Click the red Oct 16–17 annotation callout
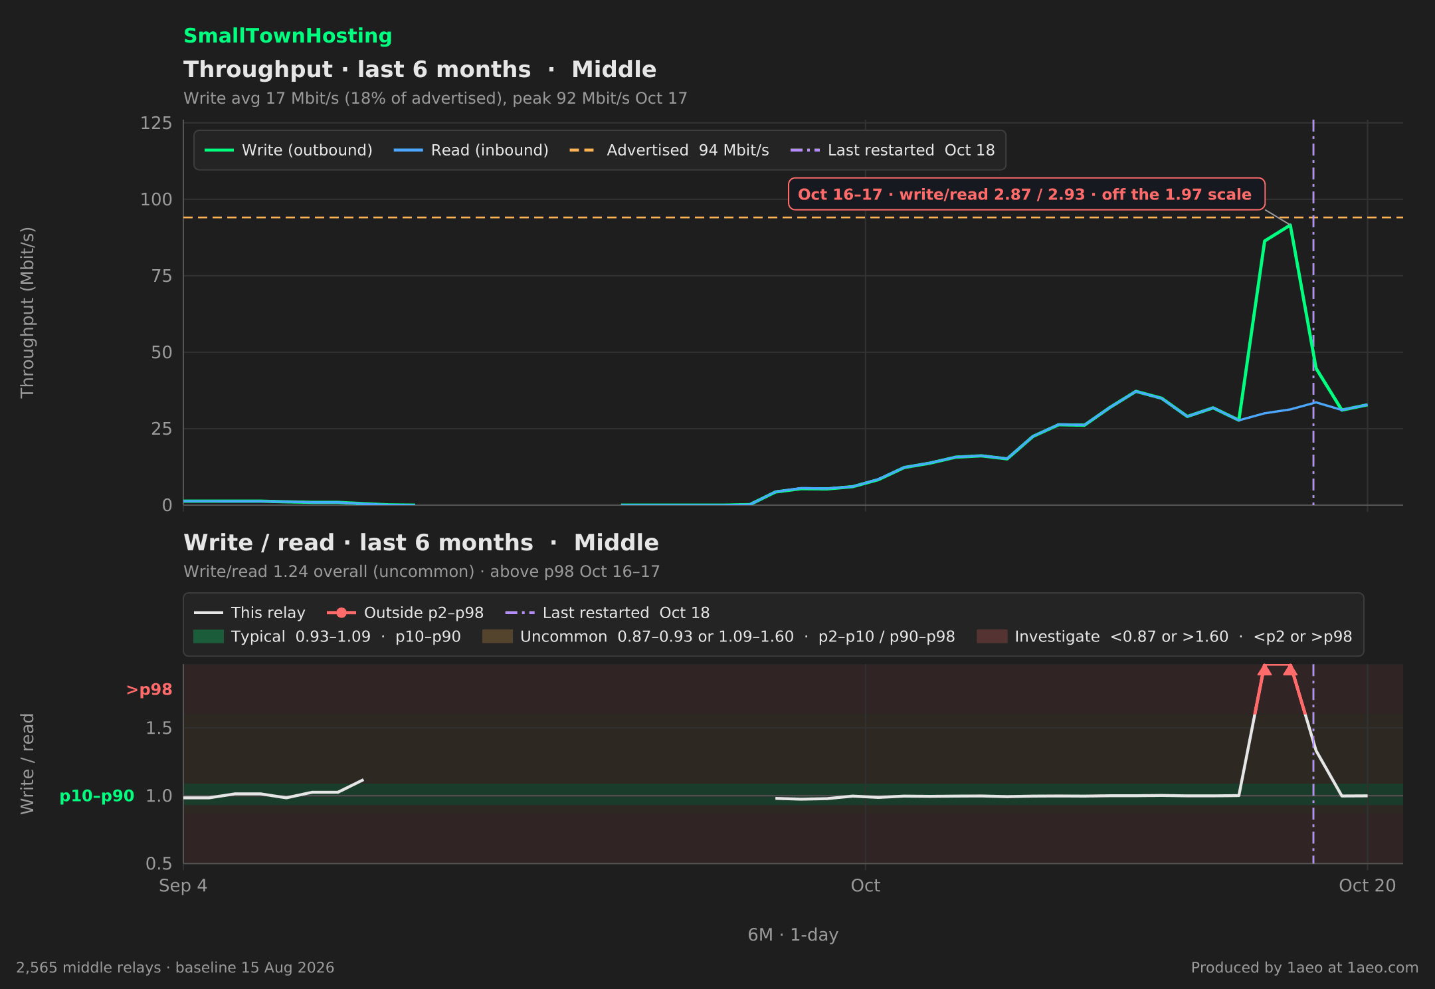 [x=1026, y=194]
